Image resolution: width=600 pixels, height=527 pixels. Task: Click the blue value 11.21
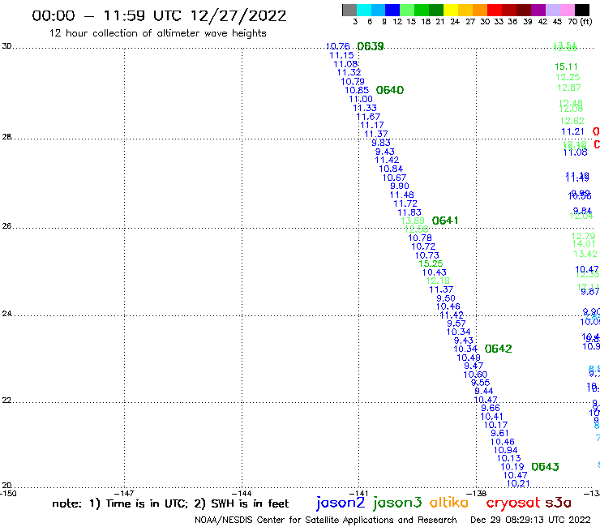572,132
